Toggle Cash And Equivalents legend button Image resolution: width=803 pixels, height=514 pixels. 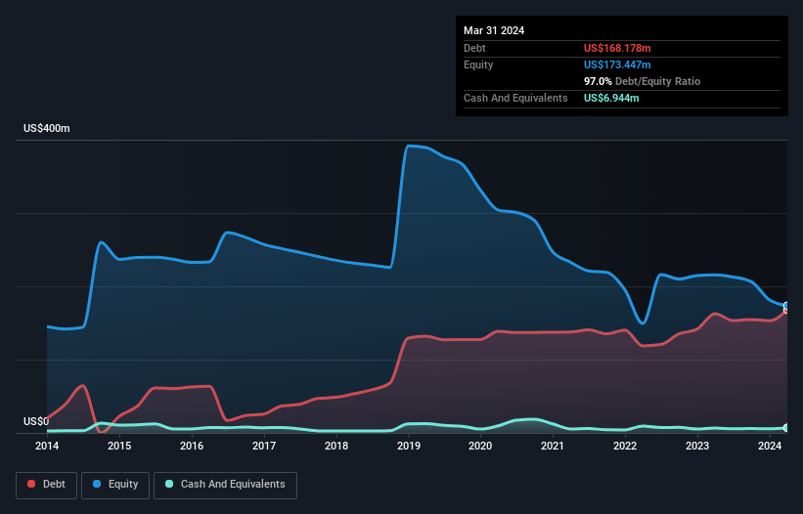pyautogui.click(x=225, y=485)
